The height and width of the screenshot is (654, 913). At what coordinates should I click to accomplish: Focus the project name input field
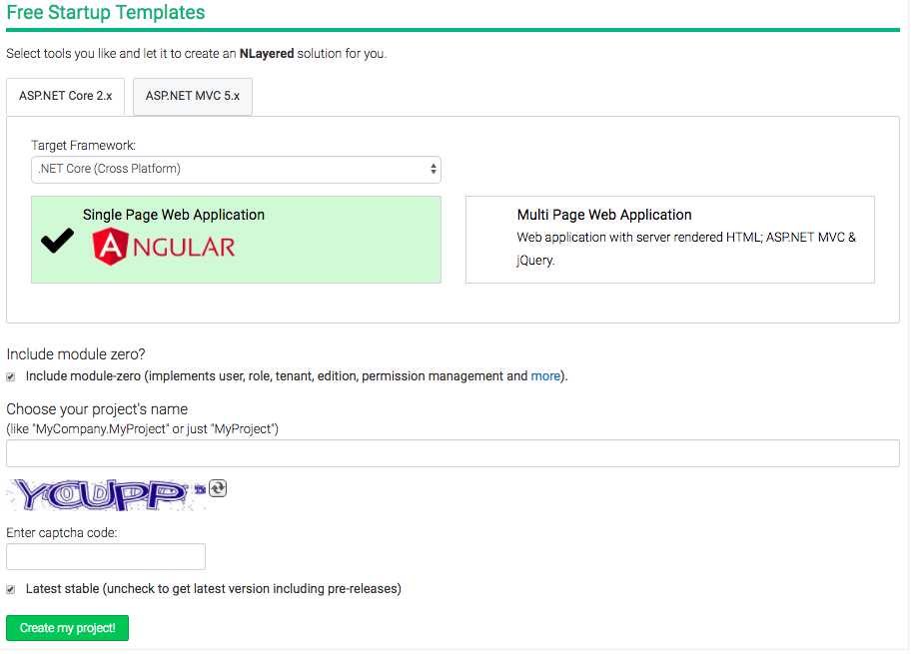(453, 453)
